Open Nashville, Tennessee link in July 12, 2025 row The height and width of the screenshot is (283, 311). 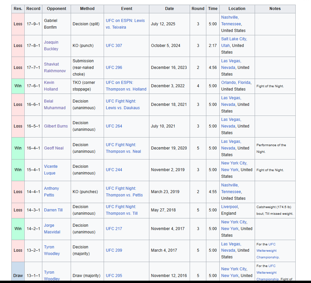tap(231, 21)
